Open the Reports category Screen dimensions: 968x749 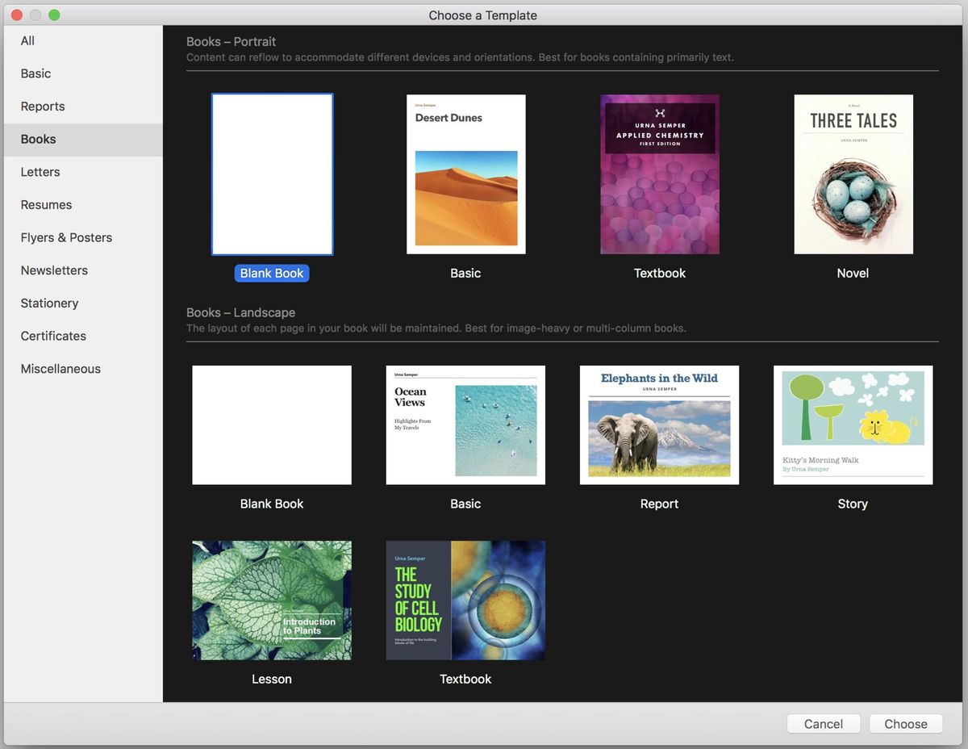(x=42, y=106)
